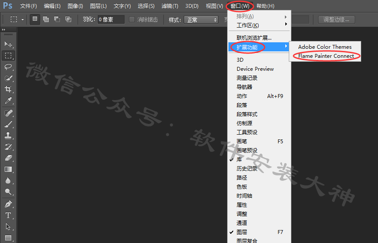Open the 视图(V) menu
The image size is (378, 243).
click(x=214, y=6)
